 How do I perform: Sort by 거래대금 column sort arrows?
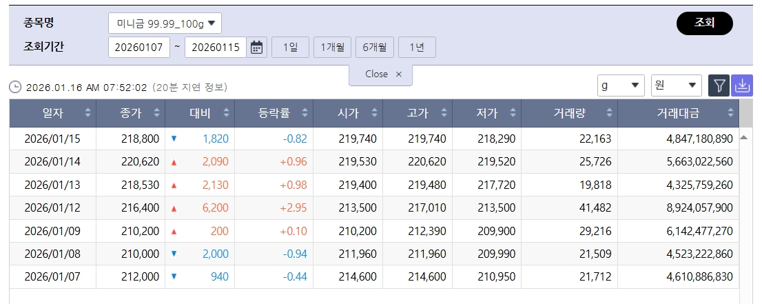[x=730, y=113]
